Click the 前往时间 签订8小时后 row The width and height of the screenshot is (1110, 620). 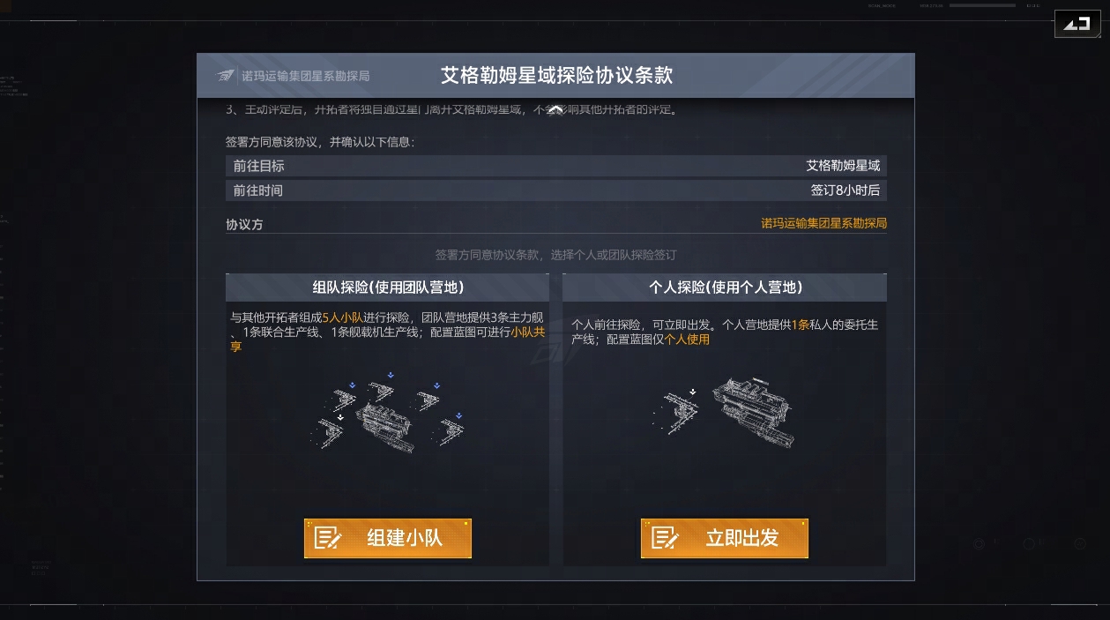pos(556,190)
